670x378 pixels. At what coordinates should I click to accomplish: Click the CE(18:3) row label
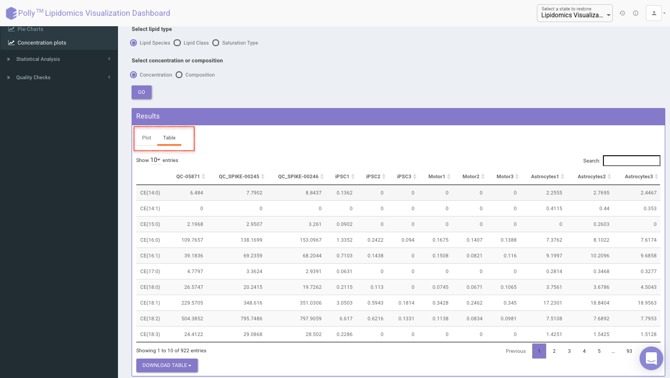(x=150, y=334)
